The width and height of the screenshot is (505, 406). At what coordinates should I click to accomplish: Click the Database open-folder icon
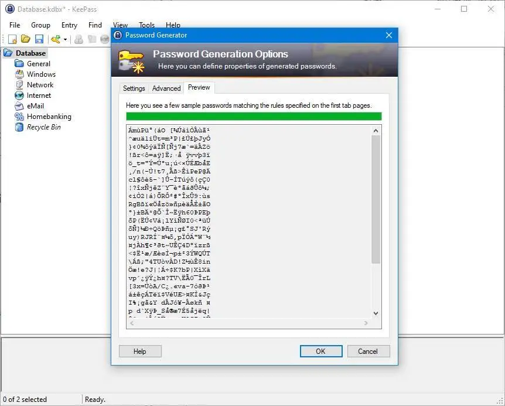tap(8, 53)
